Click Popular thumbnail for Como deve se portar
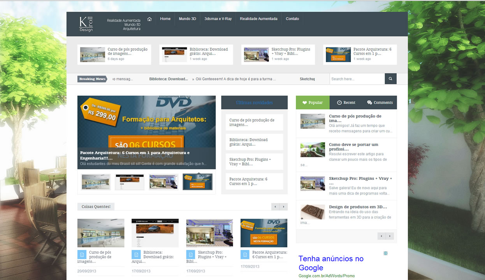The width and height of the screenshot is (485, 280). tap(313, 150)
